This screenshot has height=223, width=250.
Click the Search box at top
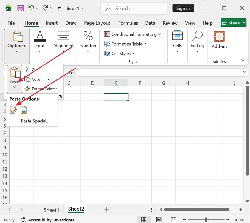(x=134, y=8)
